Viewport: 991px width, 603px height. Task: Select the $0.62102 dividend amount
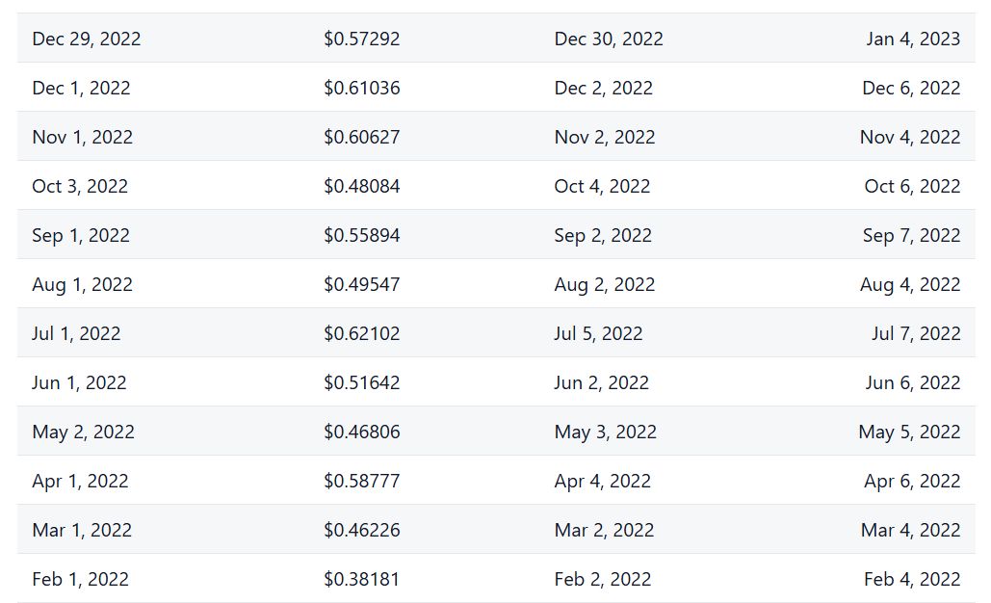click(361, 333)
